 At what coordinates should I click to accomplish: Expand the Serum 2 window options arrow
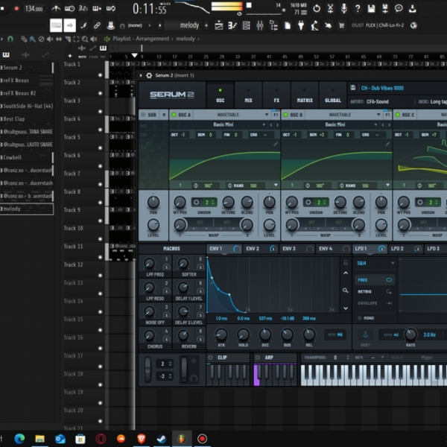141,75
